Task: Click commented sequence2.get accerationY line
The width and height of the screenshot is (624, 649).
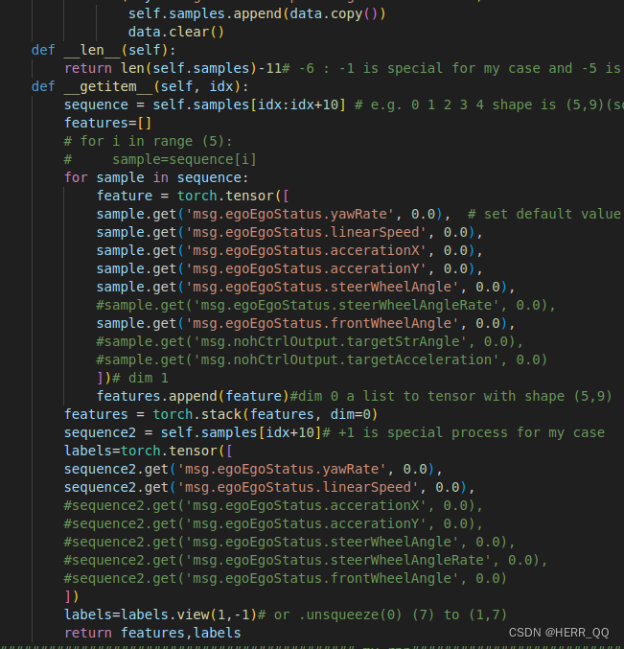Action: click(273, 523)
